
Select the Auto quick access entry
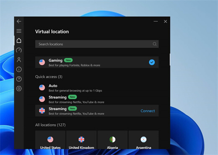(x=97, y=88)
